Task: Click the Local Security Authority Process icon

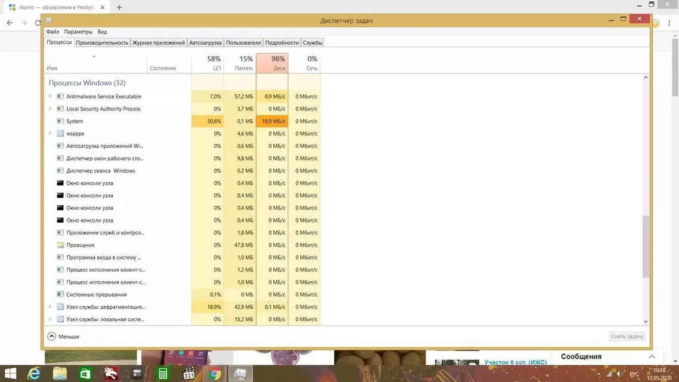Action: 60,109
